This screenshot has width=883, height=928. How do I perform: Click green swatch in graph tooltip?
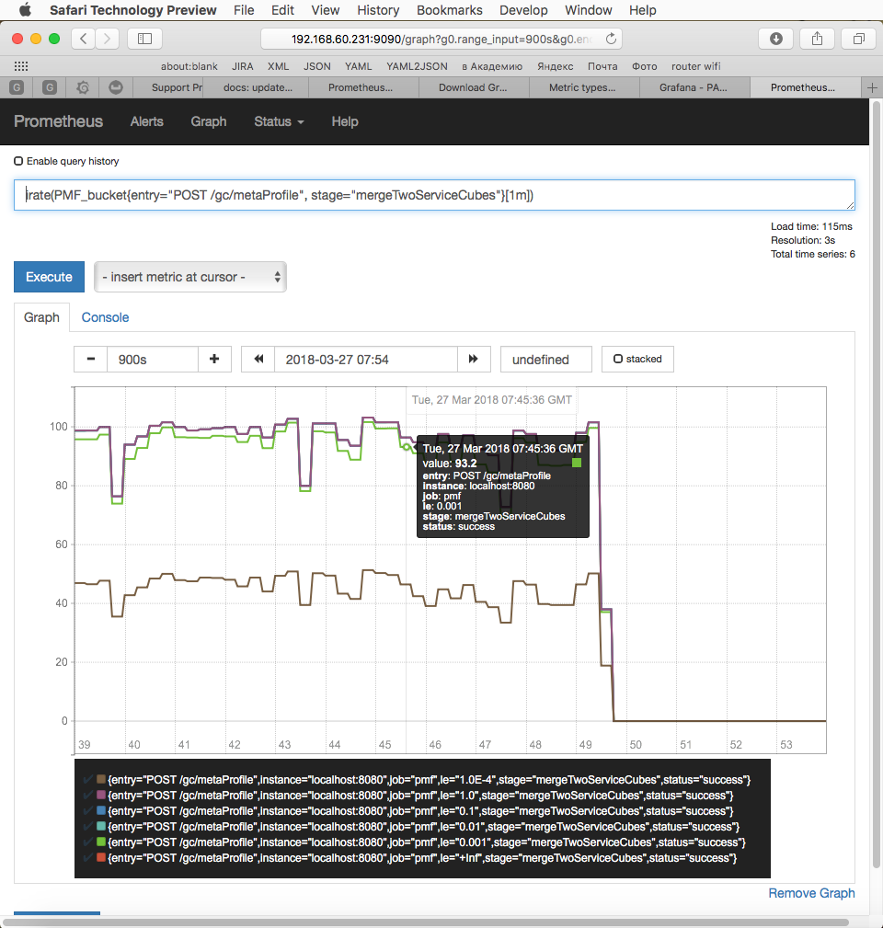tap(577, 463)
